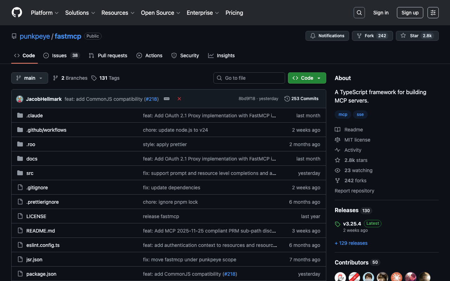Click the Go to file search field
Screen dimensions: 450x281
click(x=249, y=78)
